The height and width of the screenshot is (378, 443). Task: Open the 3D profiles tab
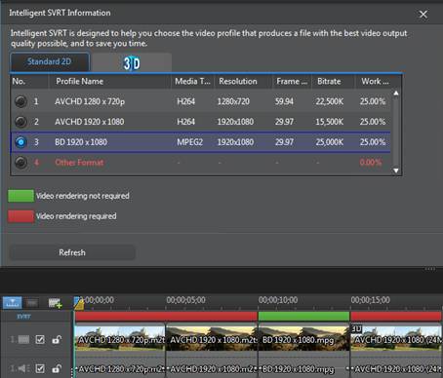(132, 62)
